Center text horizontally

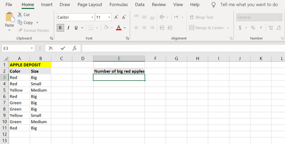click(x=144, y=28)
